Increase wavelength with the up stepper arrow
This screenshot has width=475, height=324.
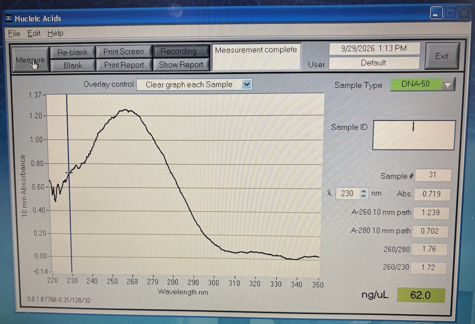[x=364, y=191]
